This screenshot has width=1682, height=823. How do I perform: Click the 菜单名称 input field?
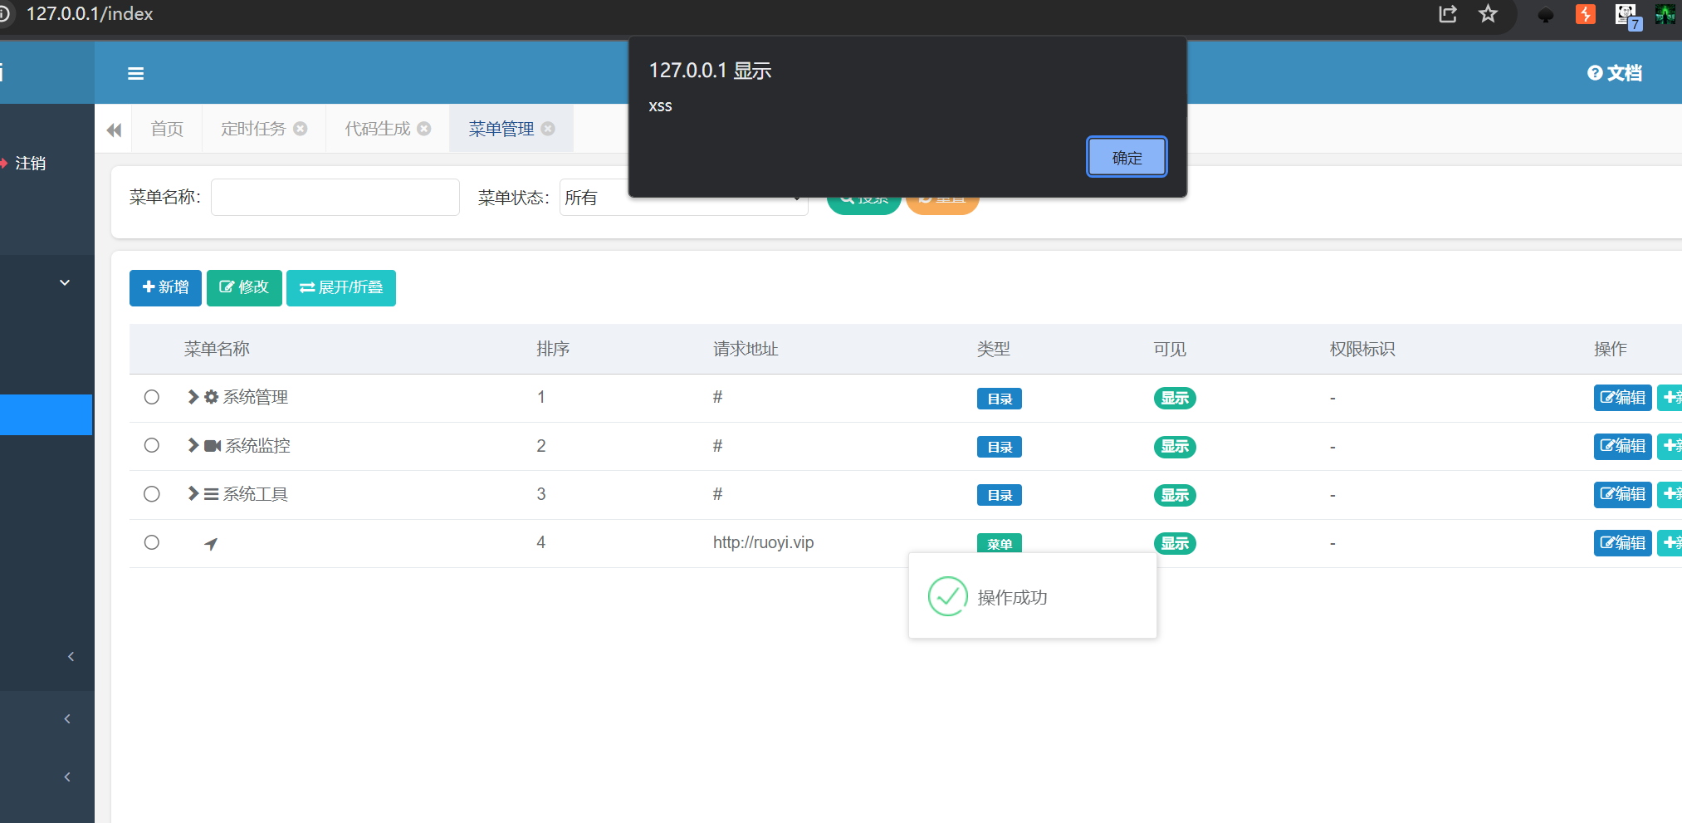point(335,198)
